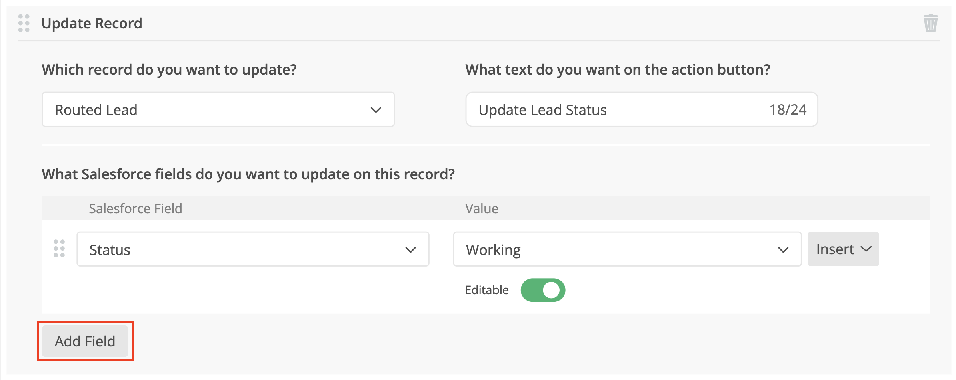Click the chevron arrow on Insert button
956x380 pixels.
coord(866,249)
